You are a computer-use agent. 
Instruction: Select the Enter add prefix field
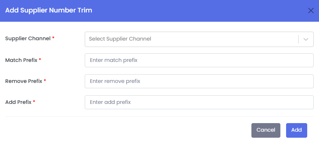click(x=199, y=102)
